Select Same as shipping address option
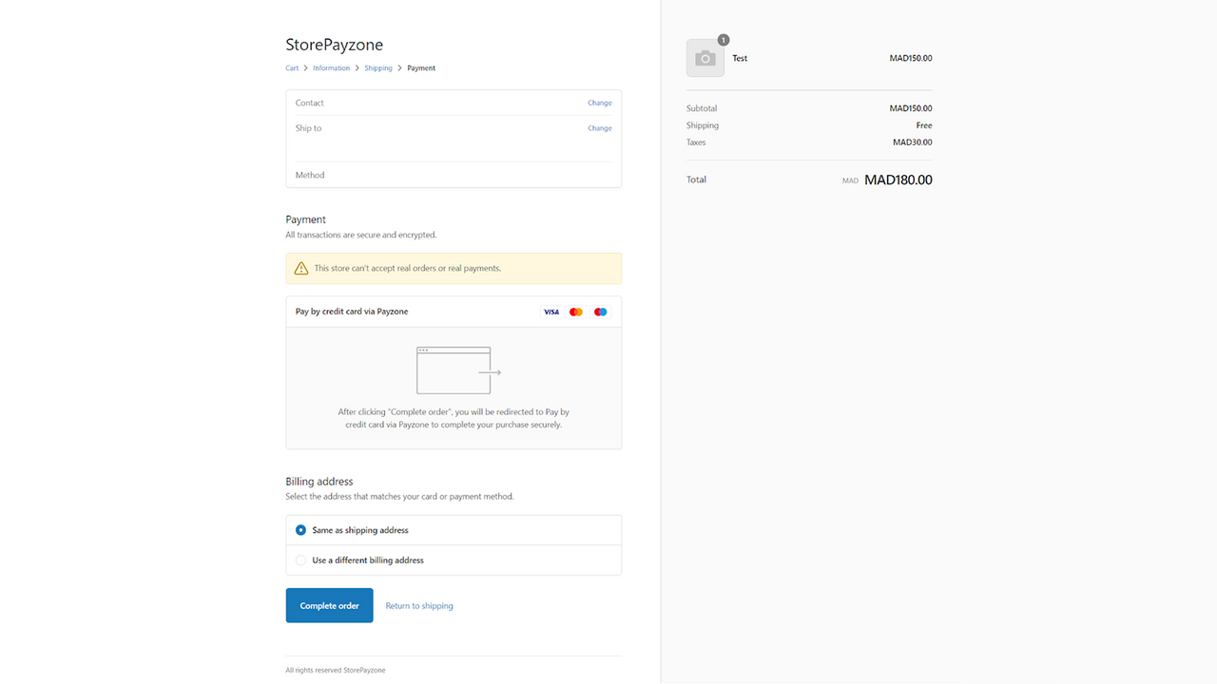The width and height of the screenshot is (1217, 684). coord(454,530)
